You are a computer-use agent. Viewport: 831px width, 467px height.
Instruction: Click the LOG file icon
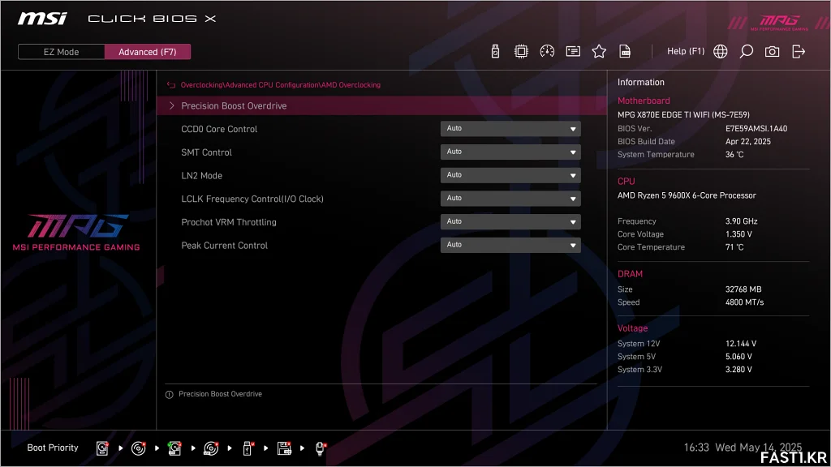(x=625, y=51)
